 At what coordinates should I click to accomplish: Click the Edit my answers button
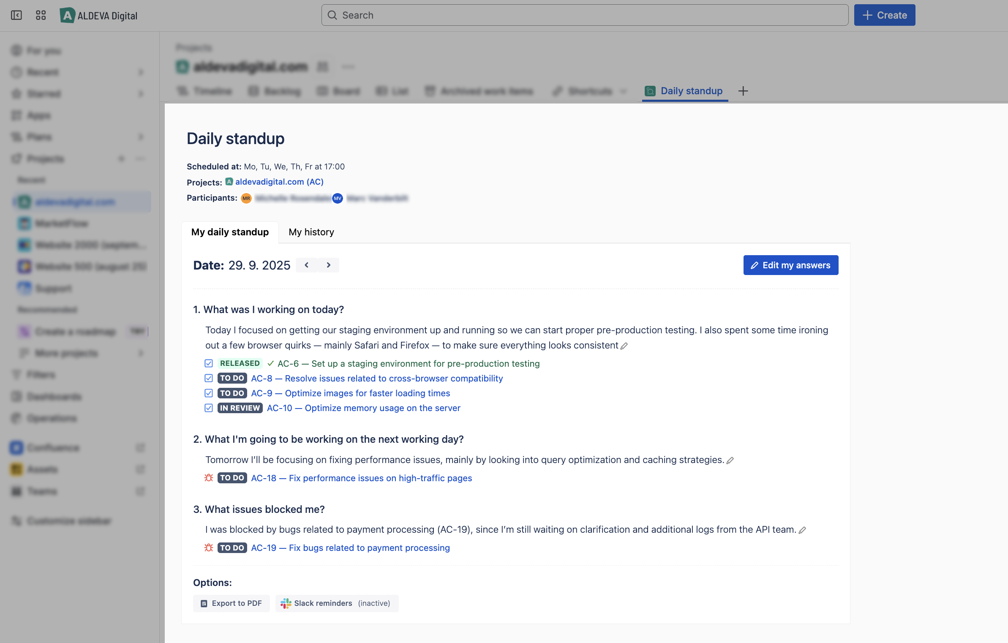[790, 265]
